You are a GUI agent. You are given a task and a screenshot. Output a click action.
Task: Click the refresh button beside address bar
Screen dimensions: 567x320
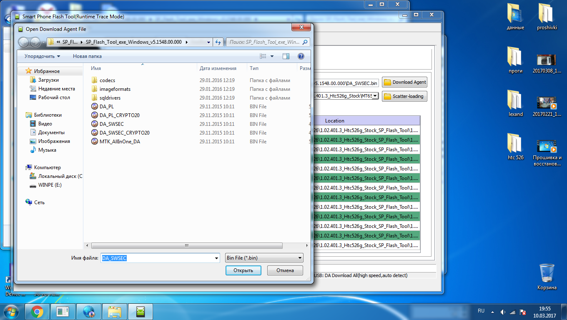[x=218, y=42]
